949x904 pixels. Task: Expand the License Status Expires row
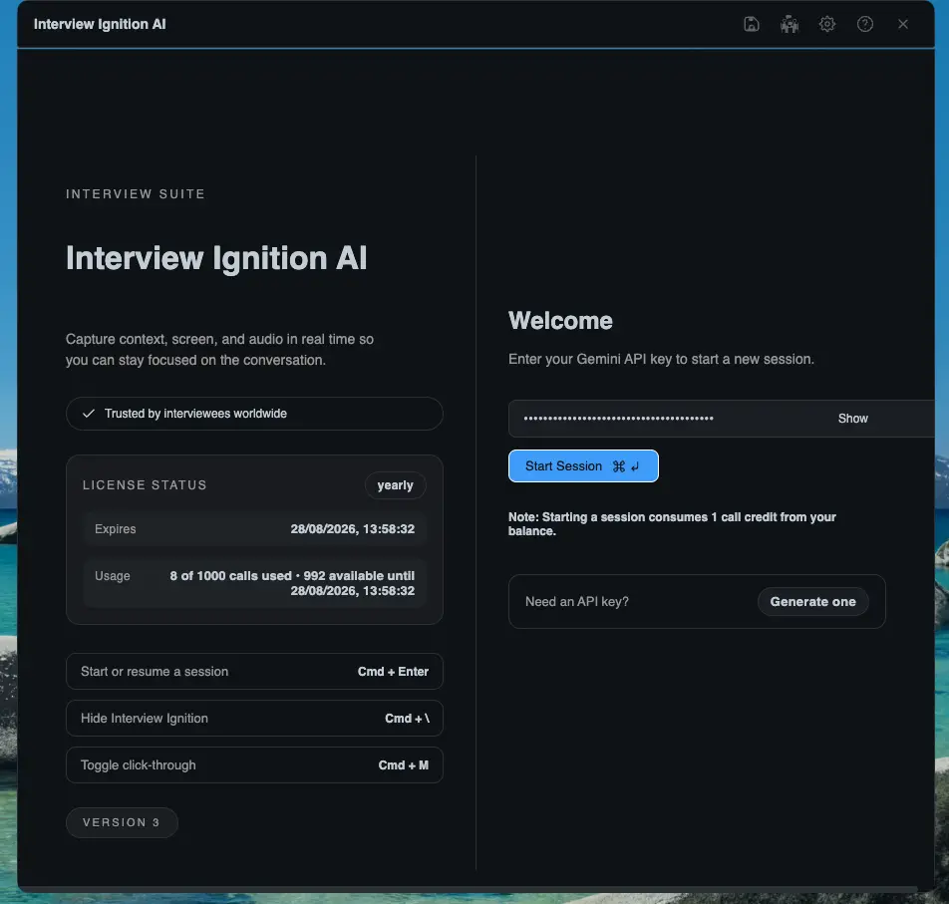[253, 529]
